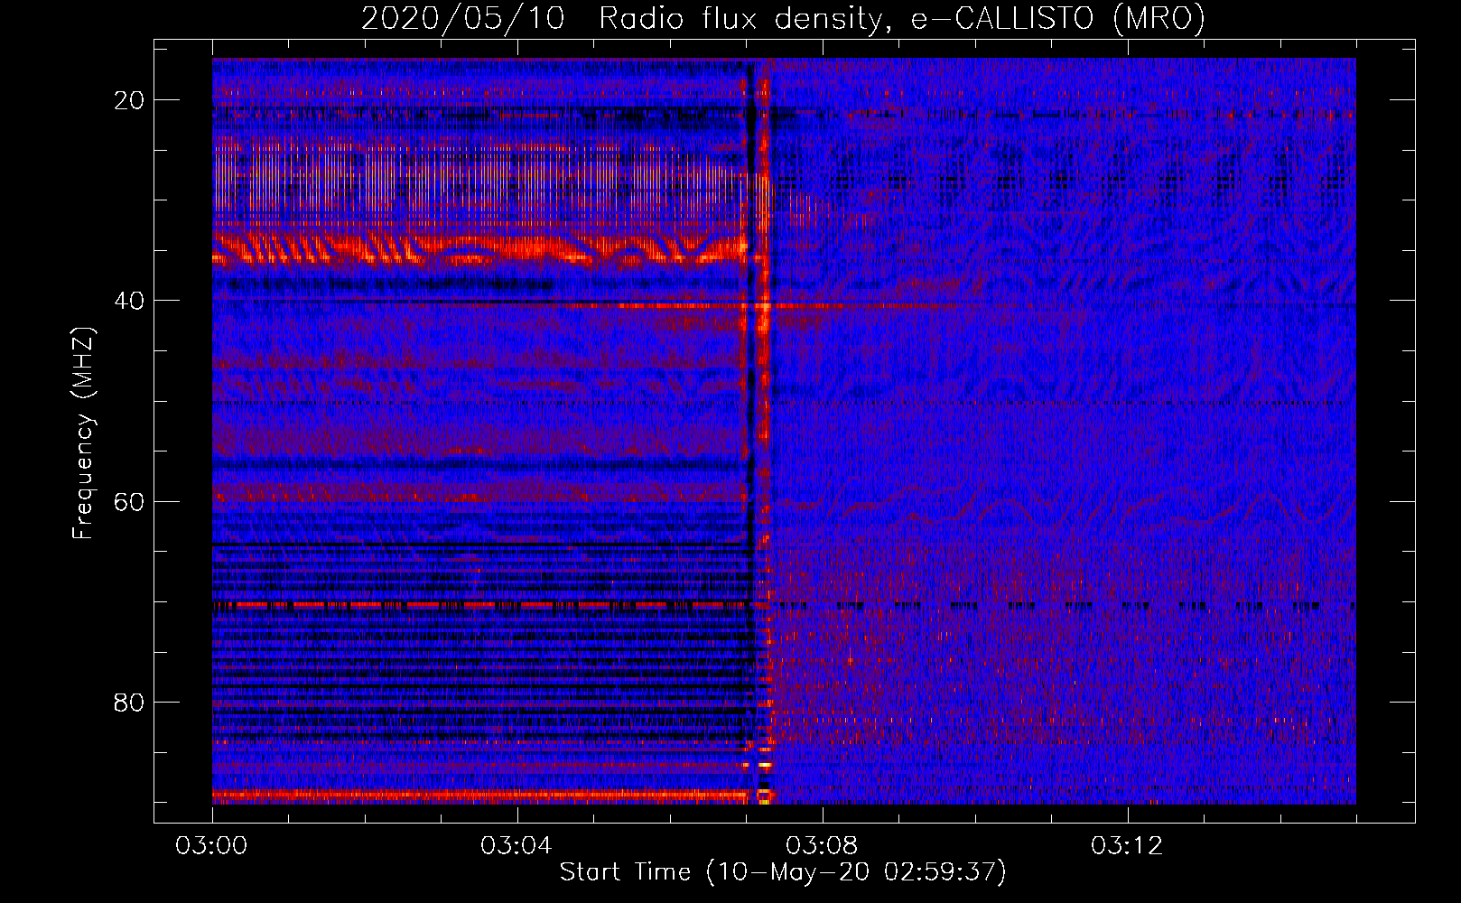Select the 'Frequency (MHZ)' axis label
Image resolution: width=1461 pixels, height=903 pixels.
(x=83, y=433)
